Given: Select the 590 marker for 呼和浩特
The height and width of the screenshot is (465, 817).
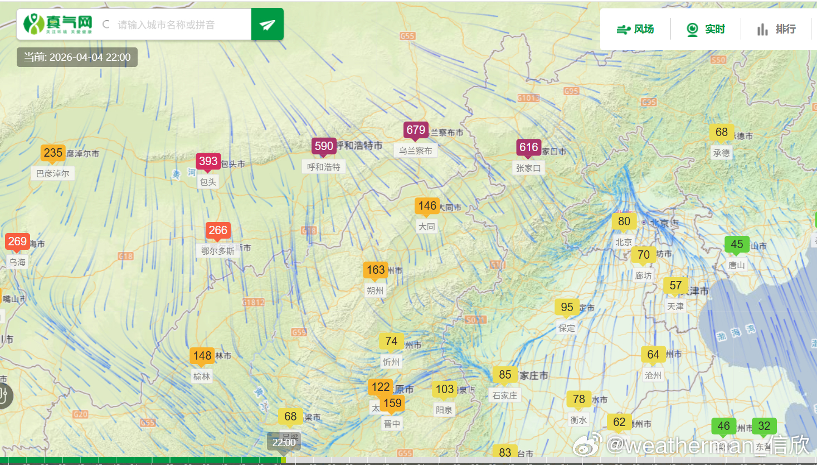Looking at the screenshot, I should point(324,146).
